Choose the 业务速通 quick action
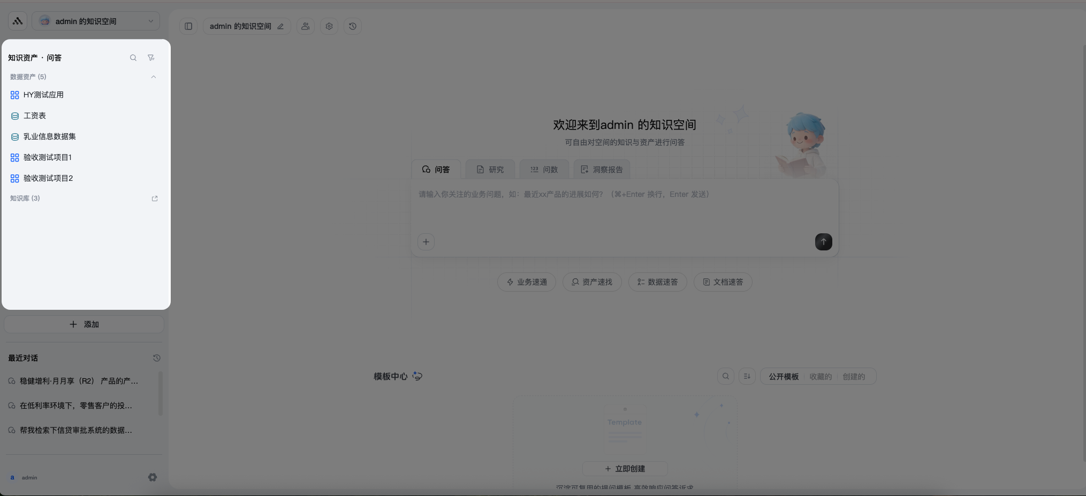 pos(527,282)
